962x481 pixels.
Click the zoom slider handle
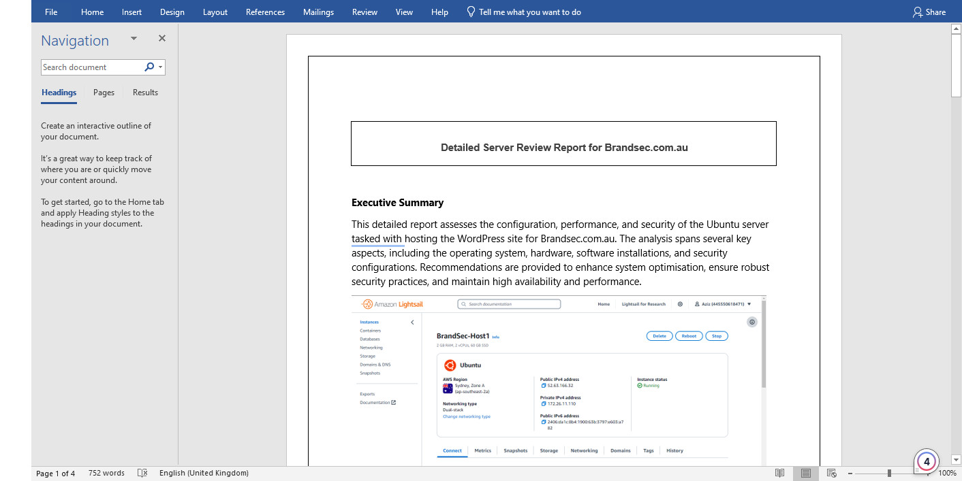tap(889, 473)
